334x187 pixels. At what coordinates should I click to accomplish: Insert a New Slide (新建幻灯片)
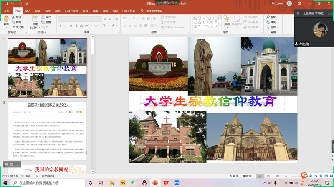pyautogui.click(x=35, y=20)
